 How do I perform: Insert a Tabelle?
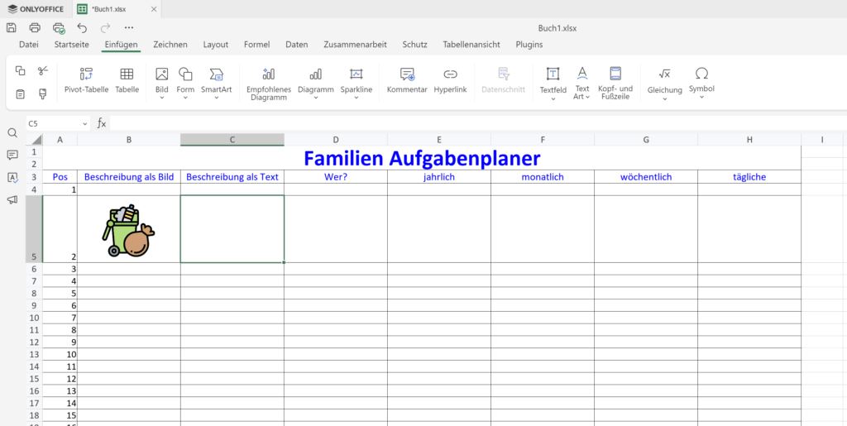click(127, 81)
